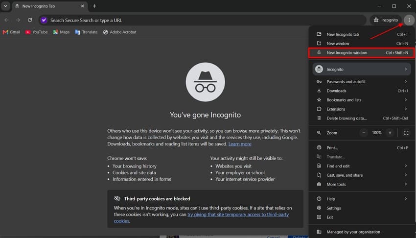Expand More tools submenu

click(362, 185)
